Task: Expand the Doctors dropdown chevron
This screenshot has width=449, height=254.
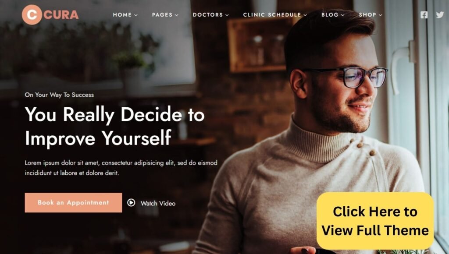Action: (227, 15)
